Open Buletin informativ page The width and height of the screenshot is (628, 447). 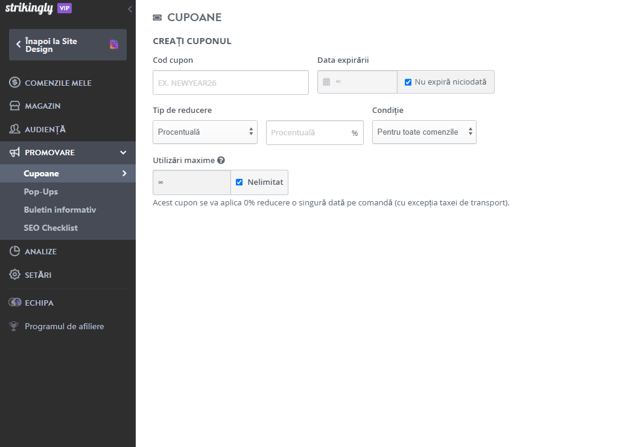pyautogui.click(x=60, y=210)
